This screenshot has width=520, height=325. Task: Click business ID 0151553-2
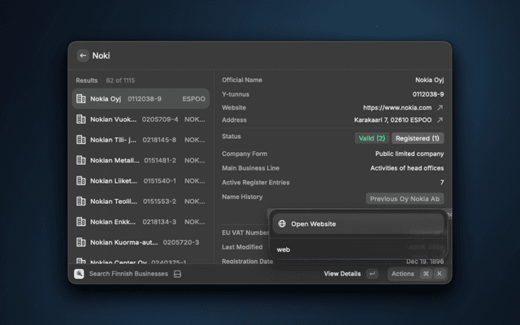click(x=159, y=201)
